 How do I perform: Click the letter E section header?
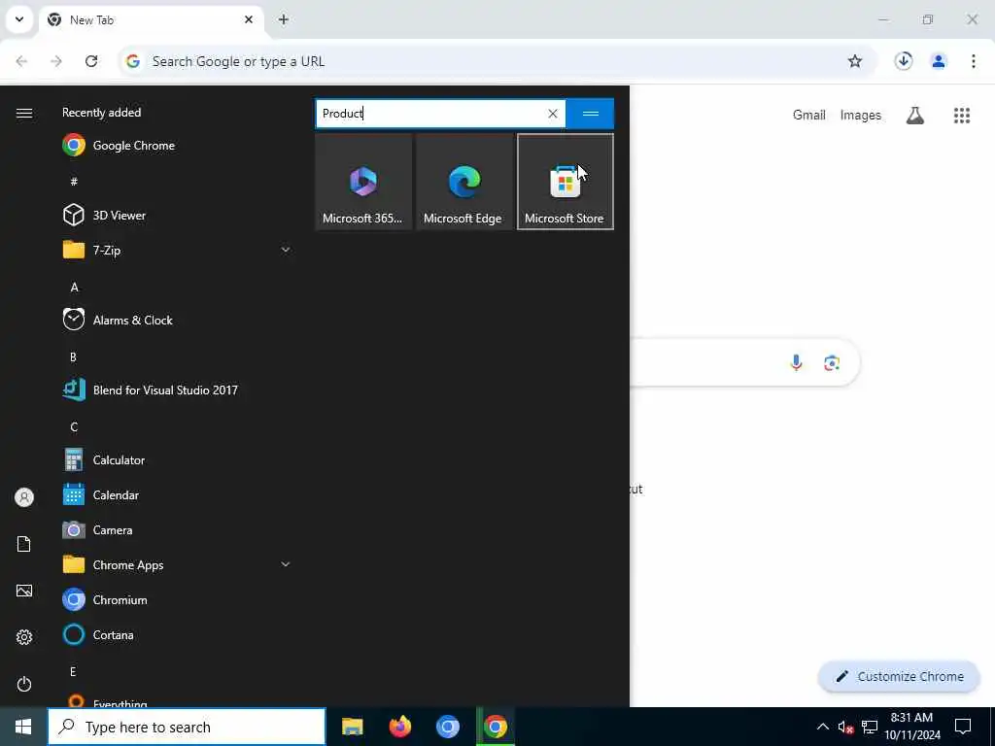click(x=73, y=671)
